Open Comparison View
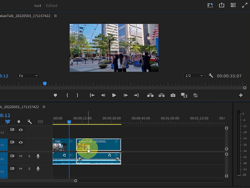The height and width of the screenshot is (188, 250). [x=184, y=95]
